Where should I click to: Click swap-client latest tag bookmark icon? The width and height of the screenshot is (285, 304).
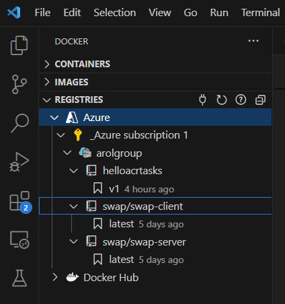(98, 224)
